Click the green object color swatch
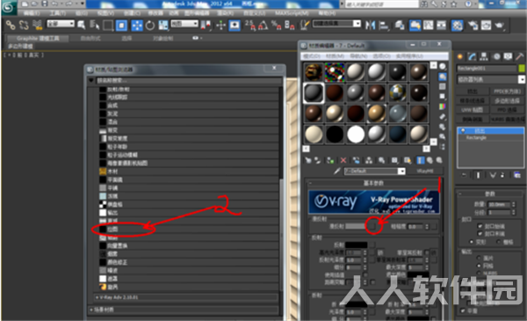 [521, 69]
